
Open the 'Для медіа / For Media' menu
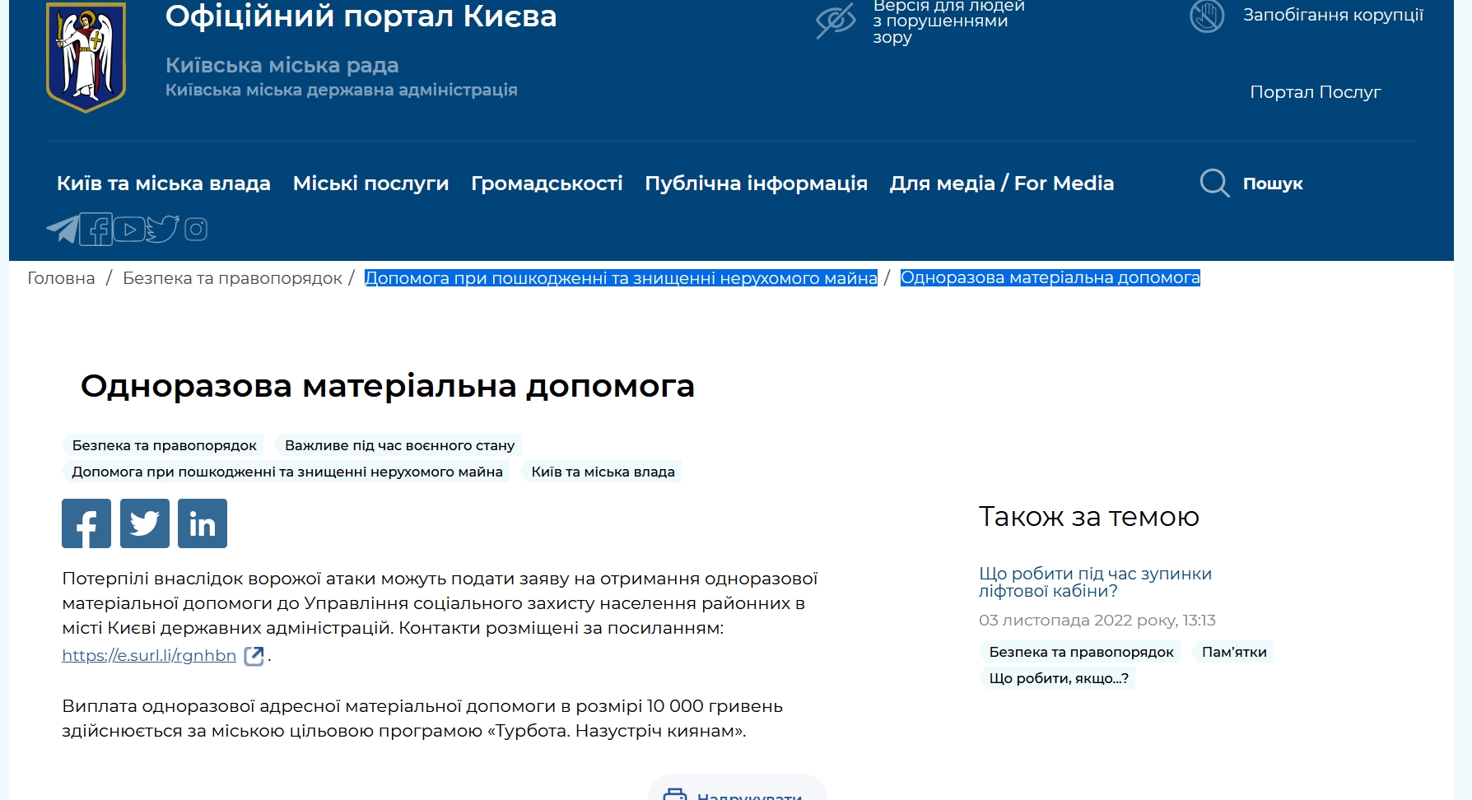(1001, 184)
